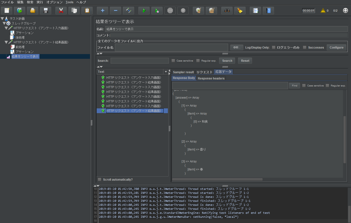Viewport: 351px width, 223px height.
Task: Toggle the Scroll automatically? checkbox
Action: point(100,179)
